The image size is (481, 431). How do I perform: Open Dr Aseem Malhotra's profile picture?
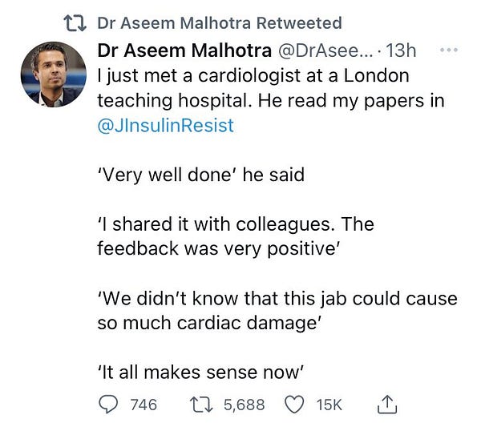click(x=54, y=75)
